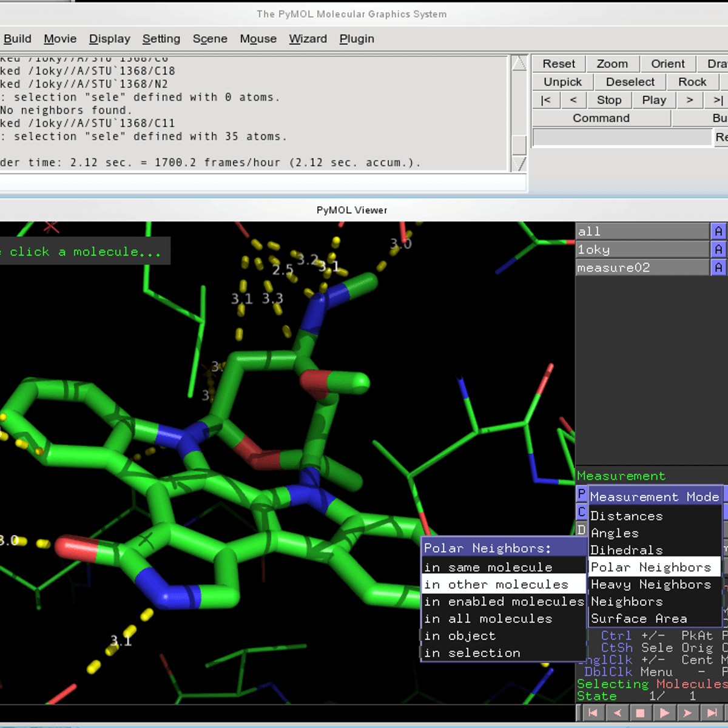The height and width of the screenshot is (728, 728).
Task: Click the pink play triangle icon
Action: pyautogui.click(x=664, y=713)
